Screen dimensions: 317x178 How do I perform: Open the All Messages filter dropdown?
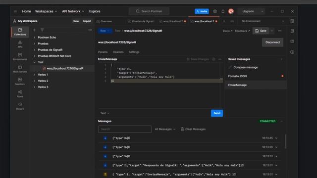(165, 129)
